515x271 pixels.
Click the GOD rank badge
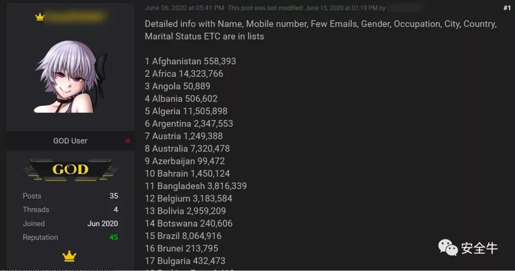pyautogui.click(x=70, y=170)
